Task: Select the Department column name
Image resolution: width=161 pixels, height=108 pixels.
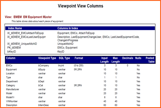Action: pos(12,81)
